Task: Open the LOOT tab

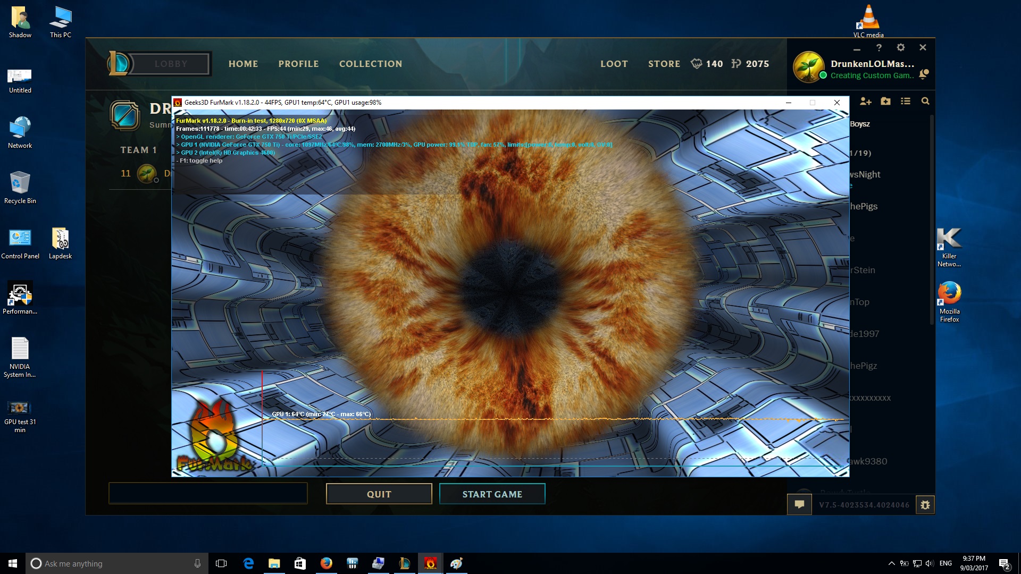Action: click(614, 64)
